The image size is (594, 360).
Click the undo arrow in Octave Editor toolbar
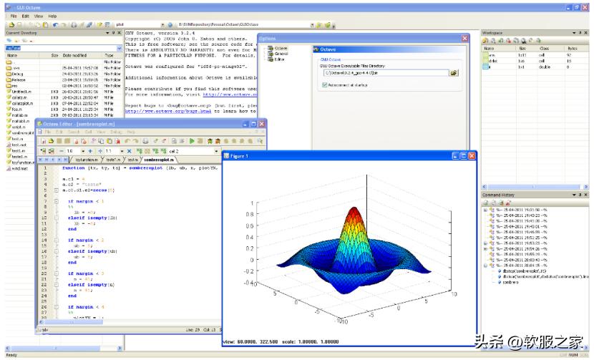[x=127, y=141]
